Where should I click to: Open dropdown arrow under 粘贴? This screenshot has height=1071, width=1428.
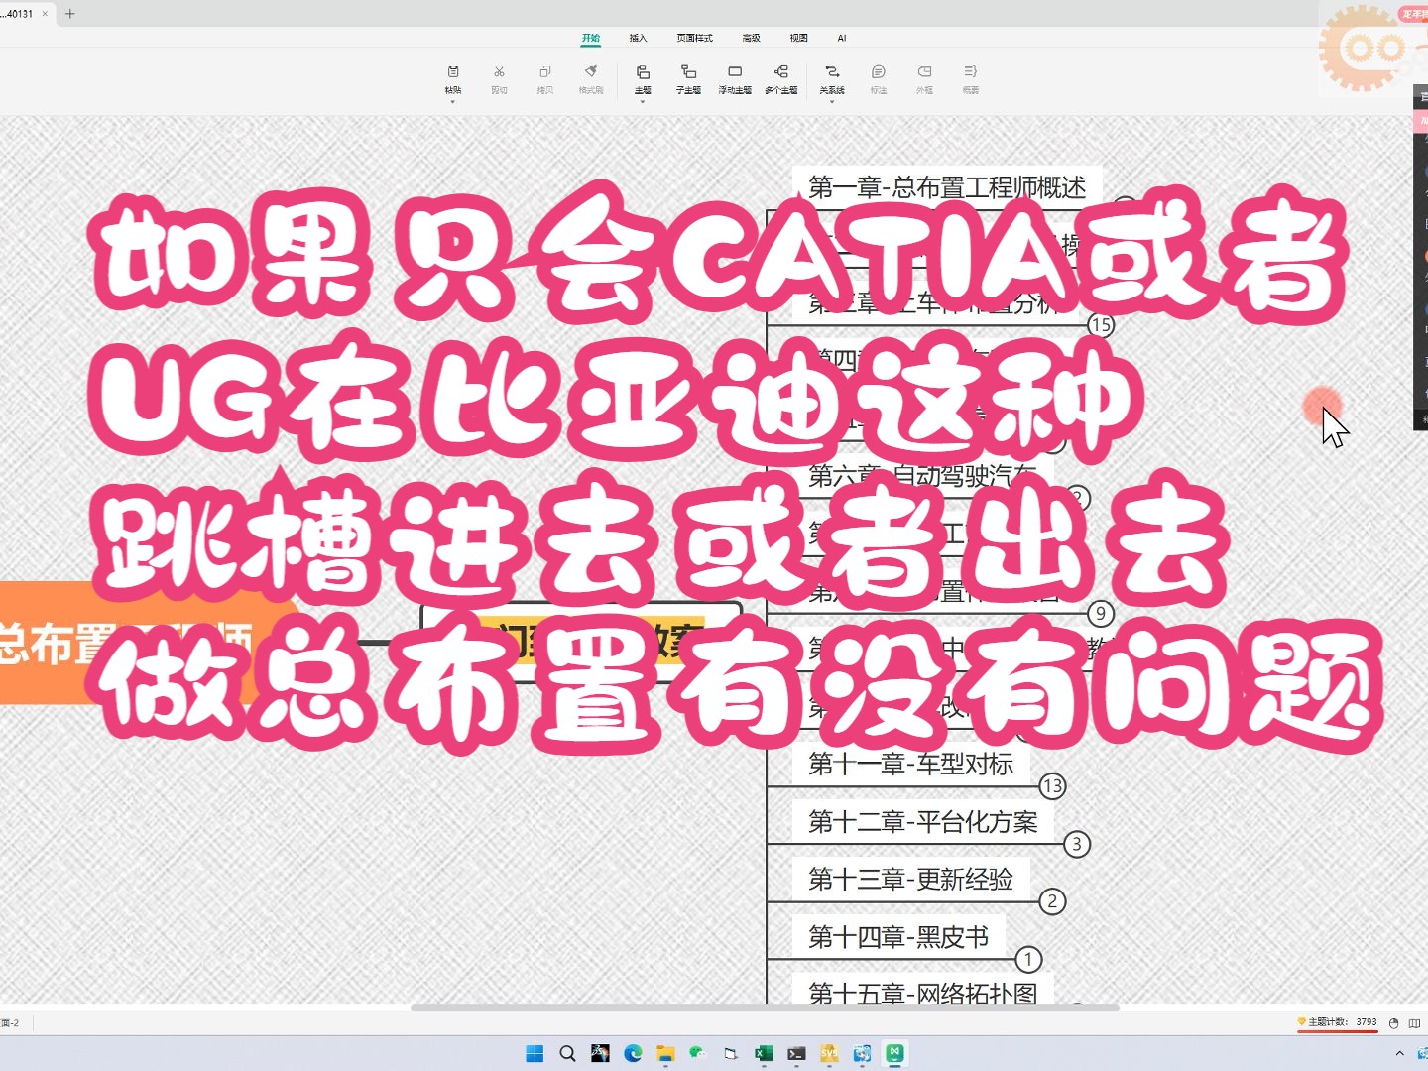[453, 101]
